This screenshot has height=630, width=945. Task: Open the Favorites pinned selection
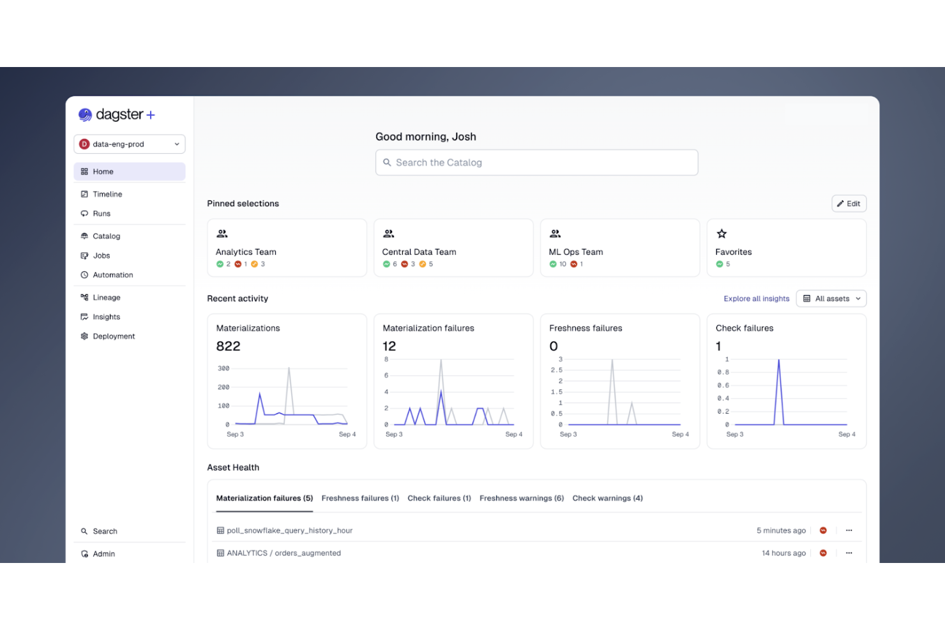(x=786, y=248)
